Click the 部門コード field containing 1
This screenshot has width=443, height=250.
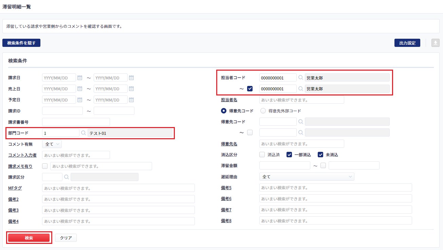(x=61, y=133)
